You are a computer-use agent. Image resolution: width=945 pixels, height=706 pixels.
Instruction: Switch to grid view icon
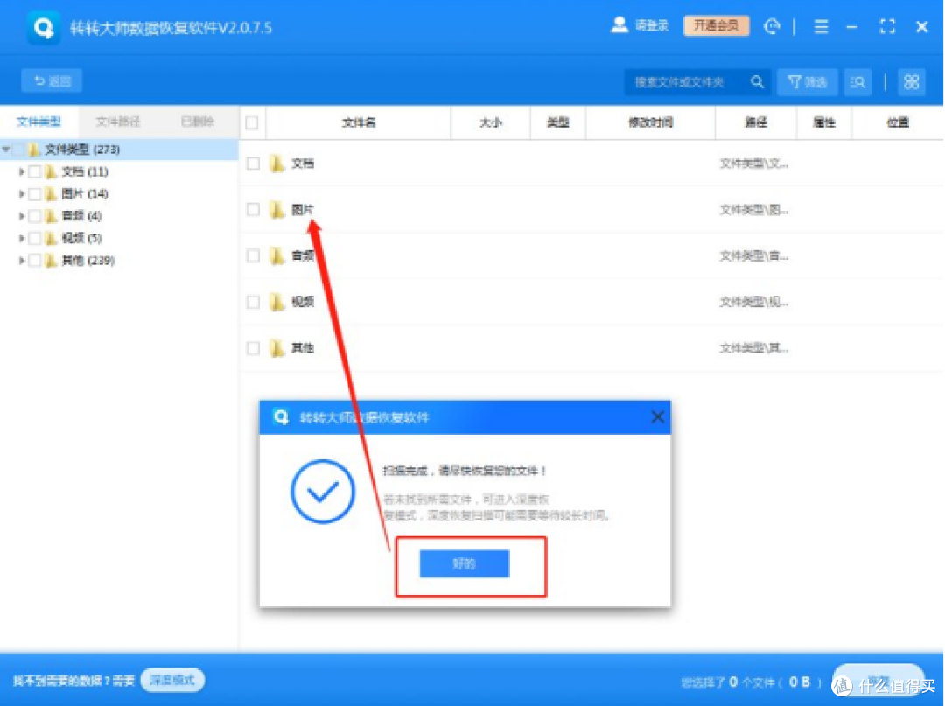(911, 82)
